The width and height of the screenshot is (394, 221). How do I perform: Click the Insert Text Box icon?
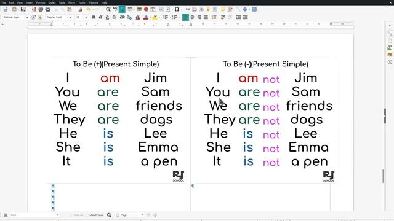click(153, 9)
